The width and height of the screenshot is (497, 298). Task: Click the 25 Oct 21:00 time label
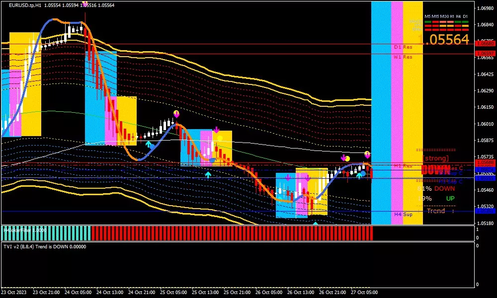pyautogui.click(x=237, y=293)
